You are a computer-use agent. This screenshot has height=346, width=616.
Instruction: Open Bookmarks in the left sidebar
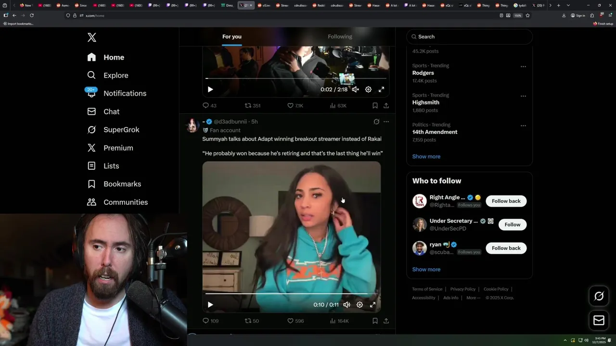(x=114, y=184)
